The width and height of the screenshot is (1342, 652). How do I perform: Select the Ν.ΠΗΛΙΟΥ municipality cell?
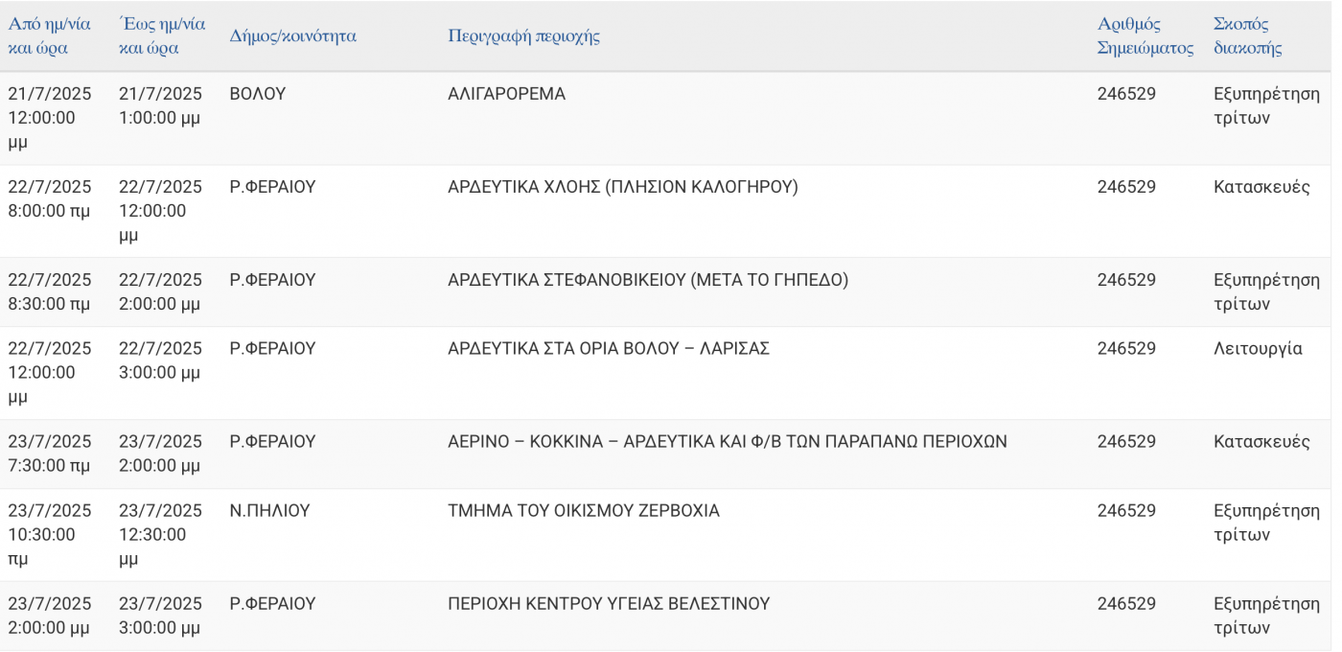coord(270,511)
